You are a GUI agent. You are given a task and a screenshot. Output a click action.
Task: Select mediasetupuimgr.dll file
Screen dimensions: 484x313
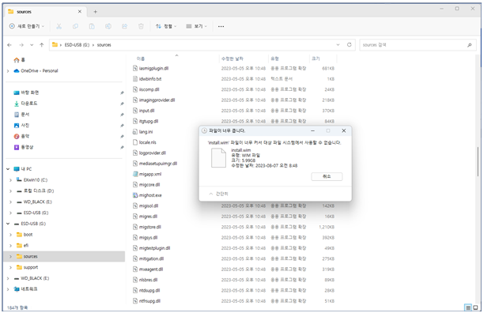155,164
